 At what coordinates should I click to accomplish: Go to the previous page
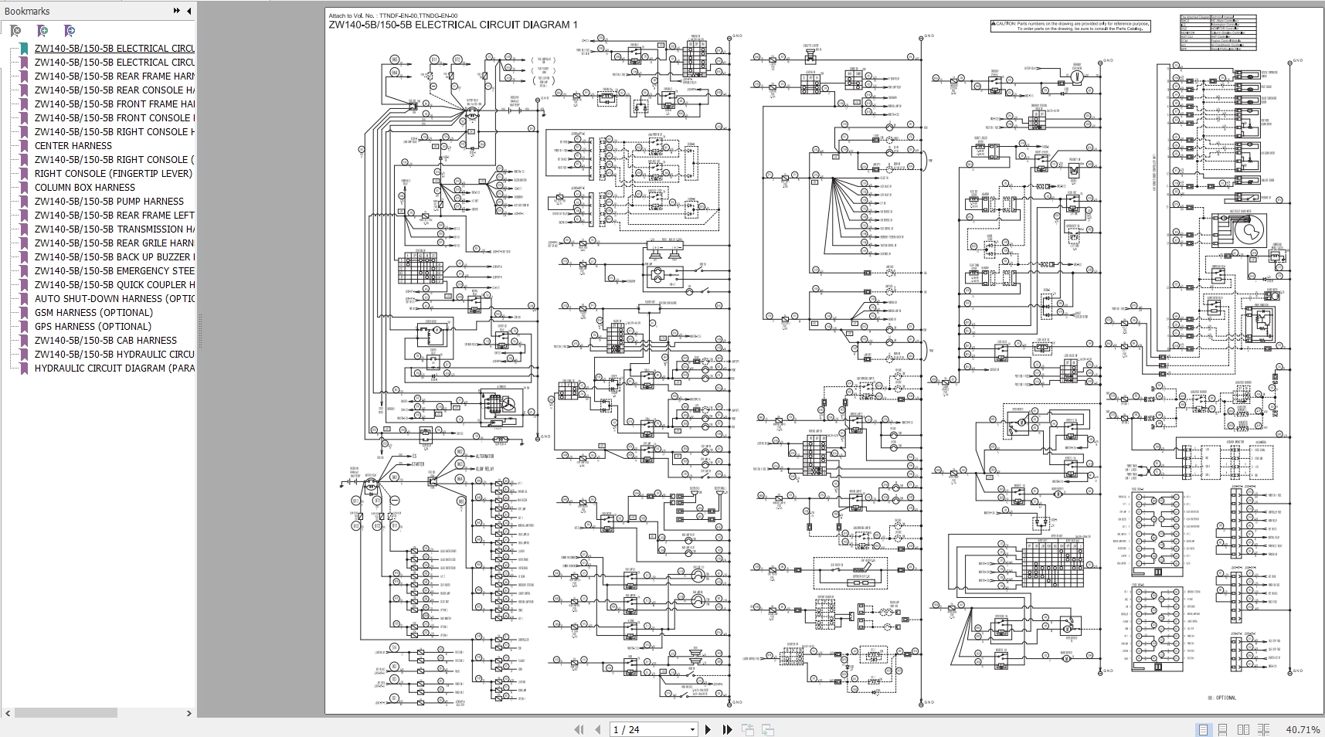tap(597, 729)
